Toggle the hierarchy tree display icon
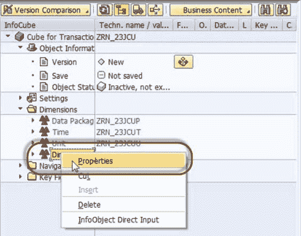The width and height of the screenshot is (301, 236). coord(121,10)
